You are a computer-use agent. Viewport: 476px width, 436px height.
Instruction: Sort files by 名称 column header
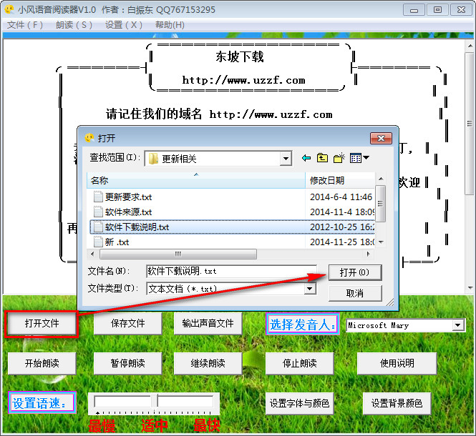[x=196, y=180]
